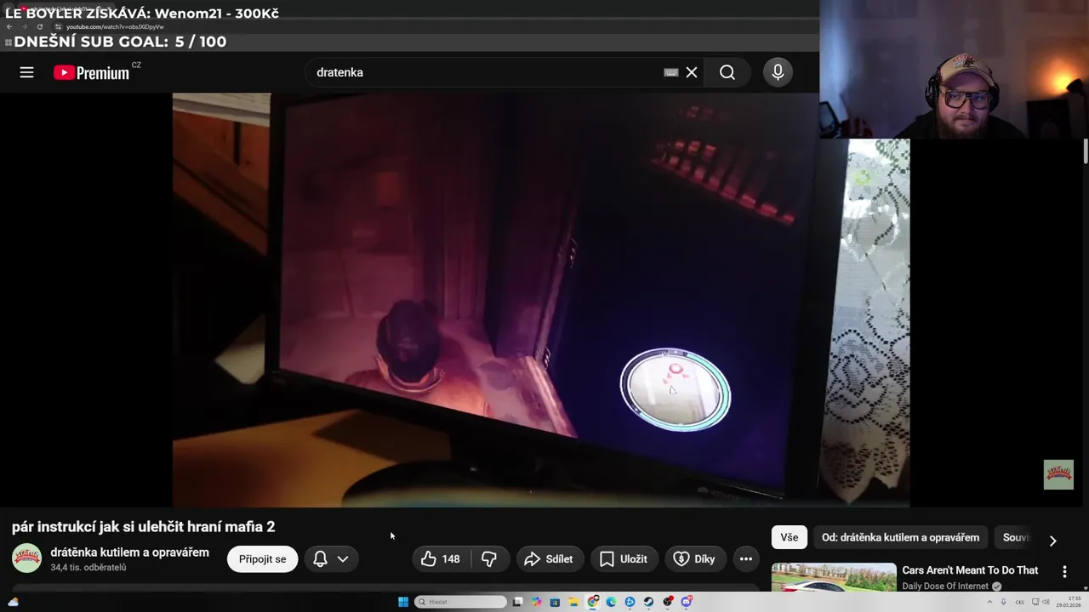Share the video via Sdílet
The height and width of the screenshot is (612, 1089).
pyautogui.click(x=550, y=558)
